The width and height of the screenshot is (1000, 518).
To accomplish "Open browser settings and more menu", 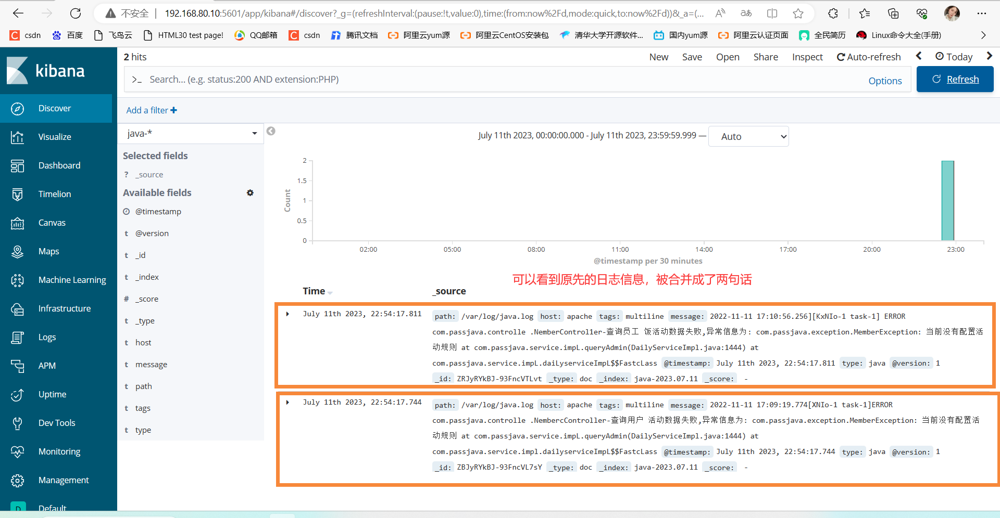I will 982,14.
